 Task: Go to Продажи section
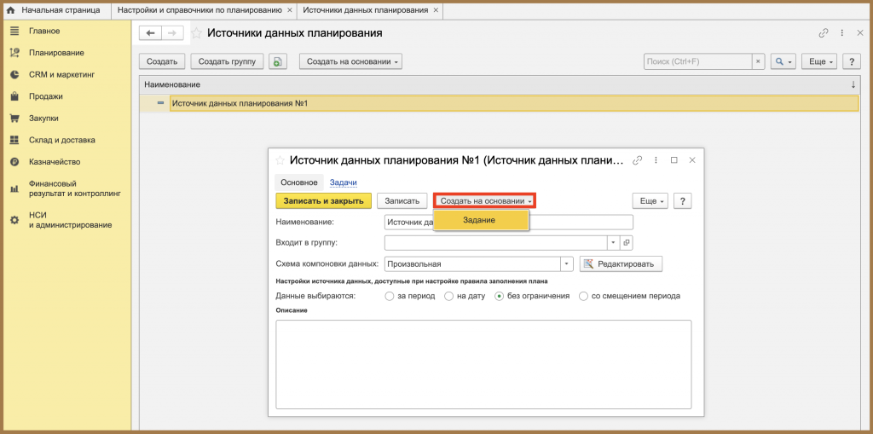point(46,96)
